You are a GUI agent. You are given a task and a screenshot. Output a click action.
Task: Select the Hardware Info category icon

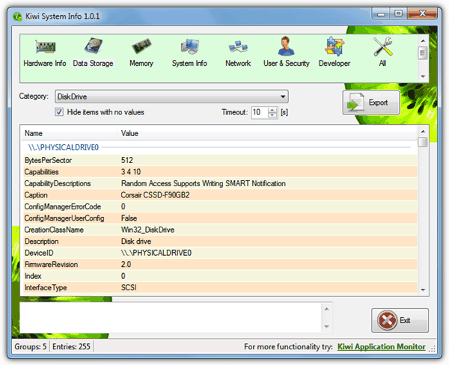coord(45,52)
